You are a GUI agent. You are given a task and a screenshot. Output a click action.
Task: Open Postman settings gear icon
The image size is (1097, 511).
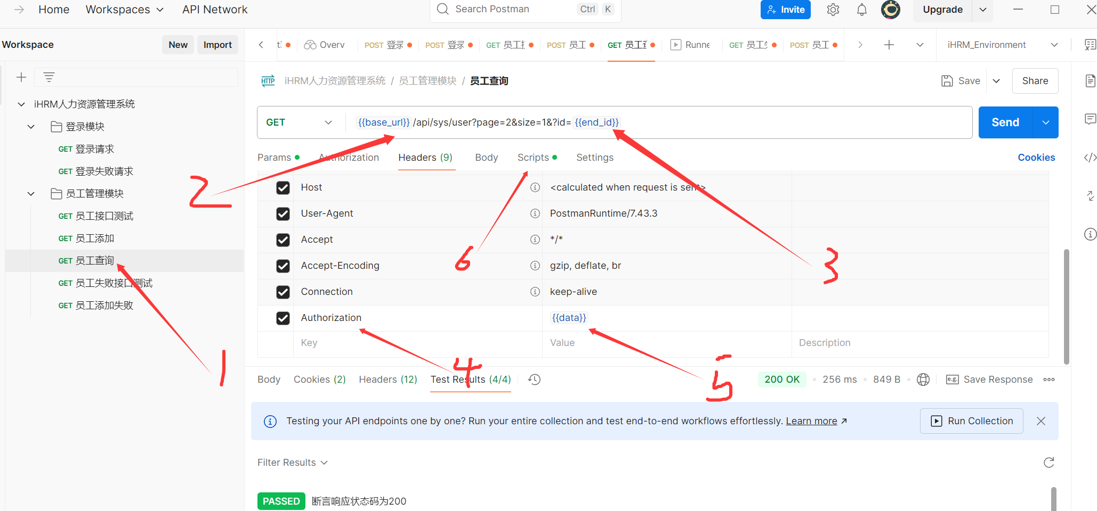[833, 10]
